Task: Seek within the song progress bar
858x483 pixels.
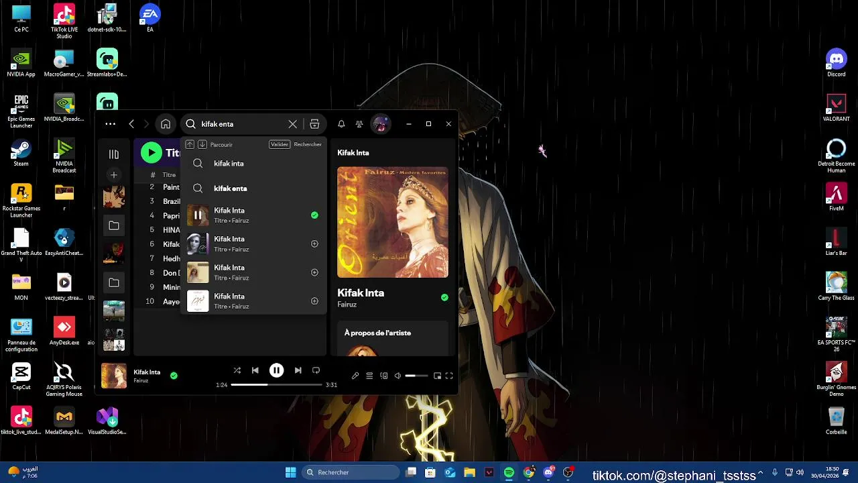Action: [276, 385]
